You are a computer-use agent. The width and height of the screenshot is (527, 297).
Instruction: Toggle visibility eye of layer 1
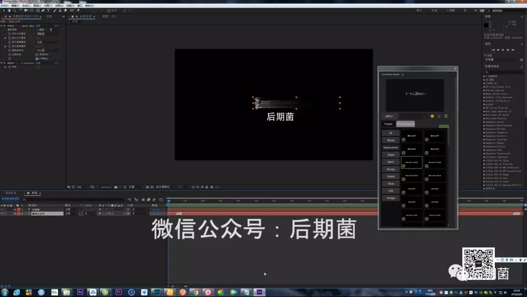pos(2,209)
